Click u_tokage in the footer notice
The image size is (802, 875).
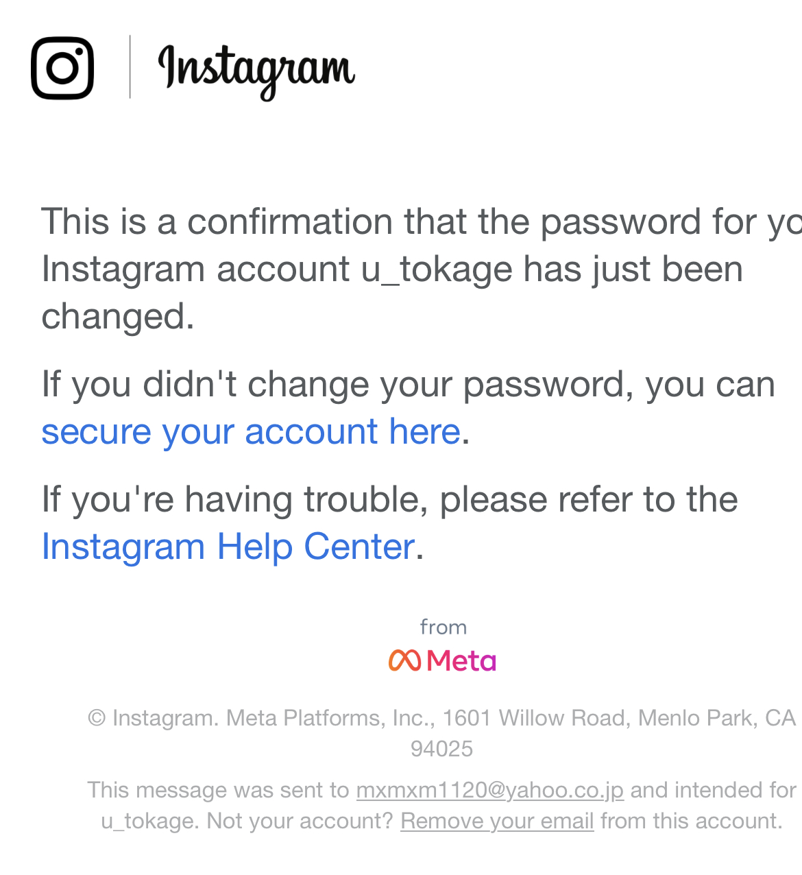click(x=150, y=821)
